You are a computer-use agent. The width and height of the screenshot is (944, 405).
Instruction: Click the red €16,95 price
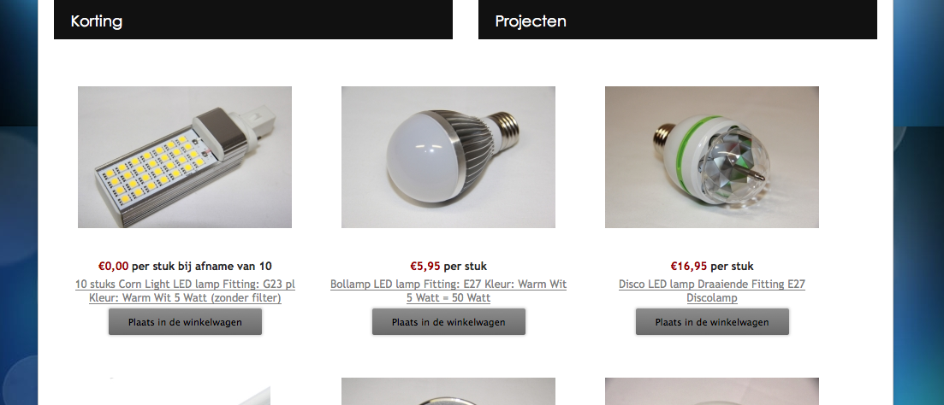pos(689,267)
